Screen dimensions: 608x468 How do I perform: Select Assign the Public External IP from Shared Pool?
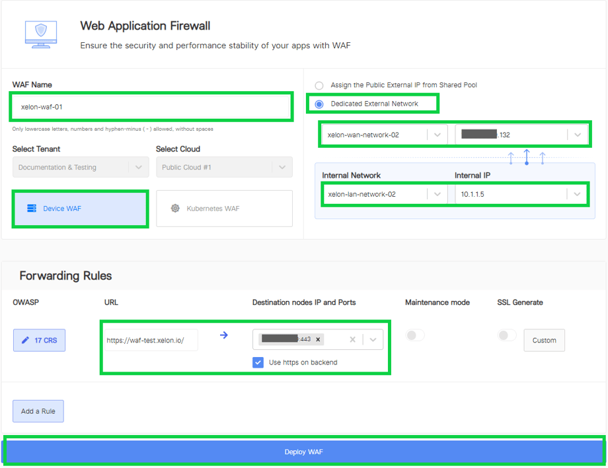(319, 85)
